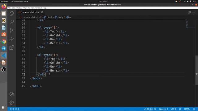
Task: Open Rhythmbox from the dock
Action: pyautogui.click(x=4, y=20)
